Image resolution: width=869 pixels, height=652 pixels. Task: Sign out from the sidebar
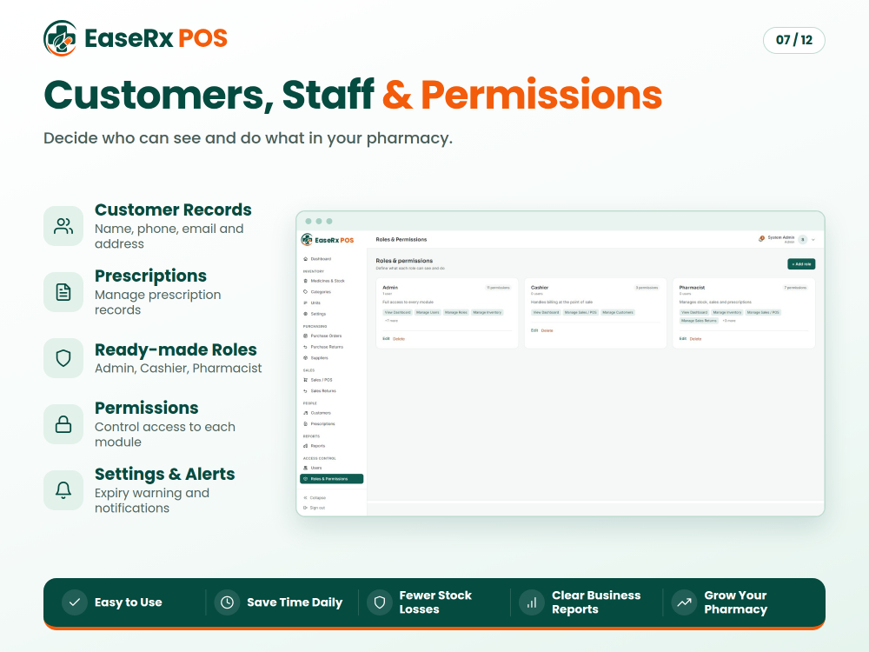tap(315, 508)
